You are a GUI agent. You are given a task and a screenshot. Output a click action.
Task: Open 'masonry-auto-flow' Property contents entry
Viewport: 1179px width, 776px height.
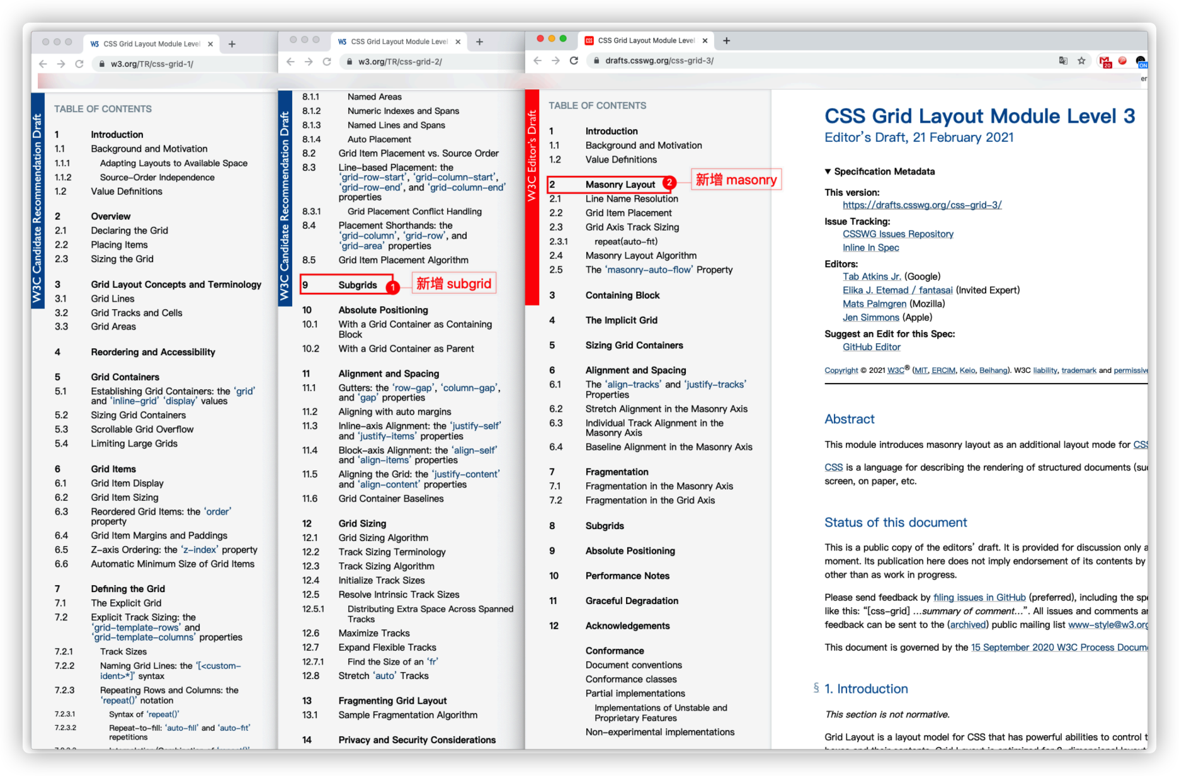point(659,270)
